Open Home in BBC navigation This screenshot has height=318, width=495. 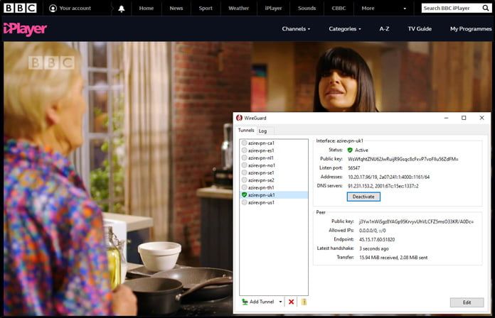point(147,9)
